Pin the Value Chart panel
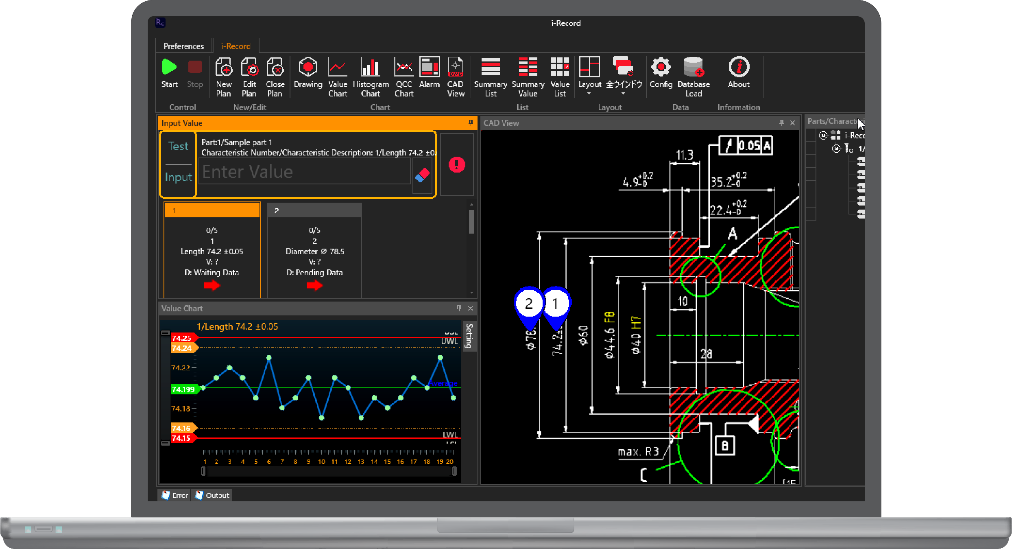The image size is (1012, 549). pyautogui.click(x=459, y=308)
